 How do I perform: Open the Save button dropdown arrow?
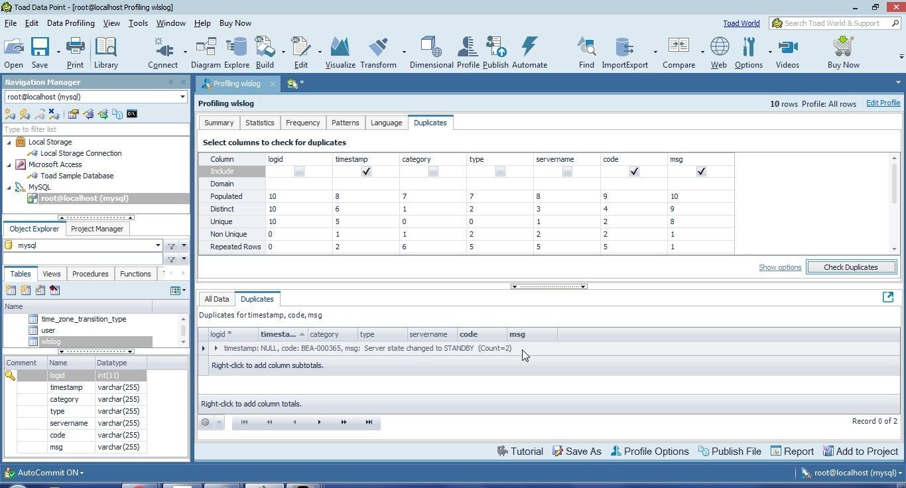point(58,52)
